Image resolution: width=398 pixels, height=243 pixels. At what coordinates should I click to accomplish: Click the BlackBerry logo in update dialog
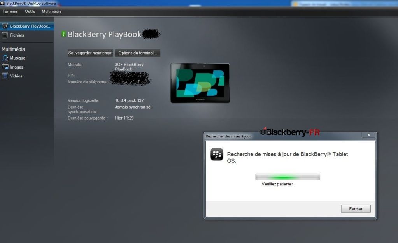point(217,155)
